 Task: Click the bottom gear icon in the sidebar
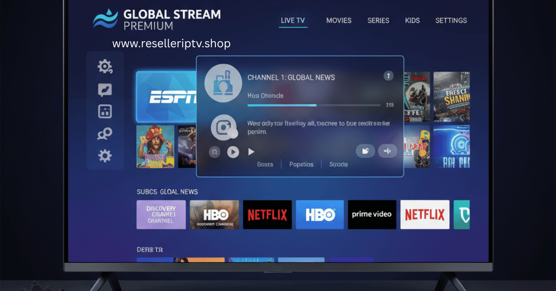[105, 156]
